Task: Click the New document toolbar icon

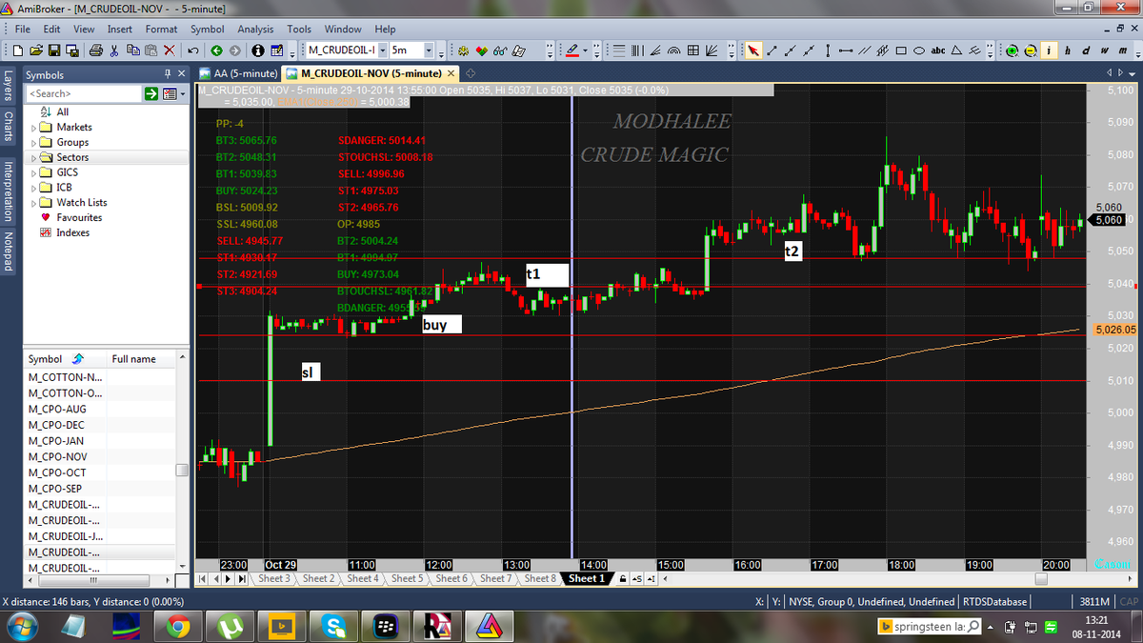Action: (18, 50)
